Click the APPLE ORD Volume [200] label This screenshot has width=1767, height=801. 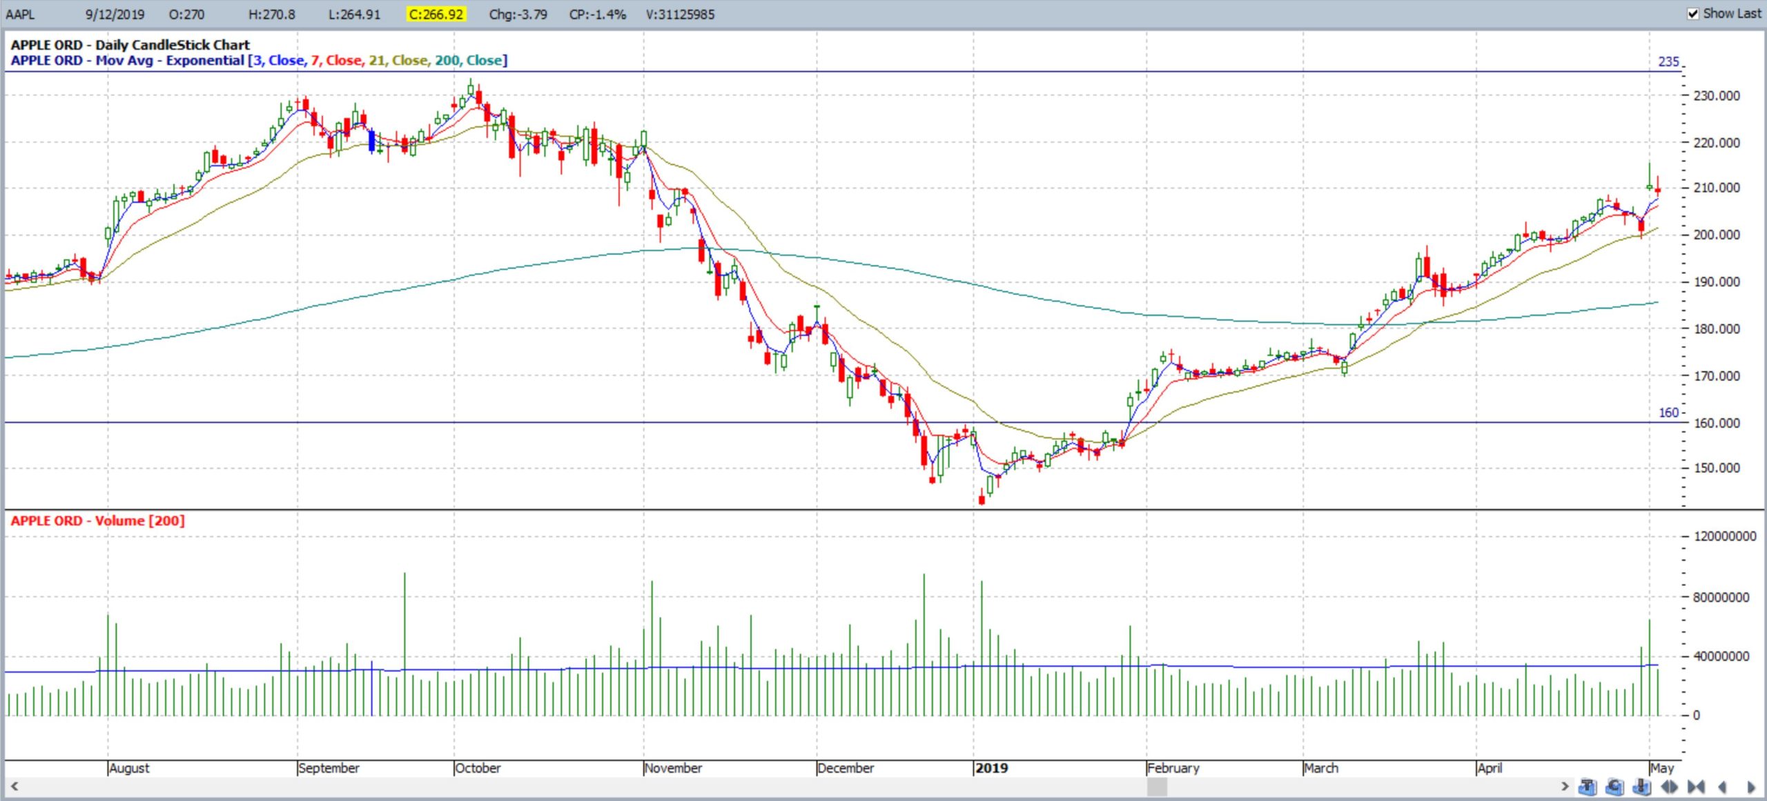pyautogui.click(x=97, y=521)
